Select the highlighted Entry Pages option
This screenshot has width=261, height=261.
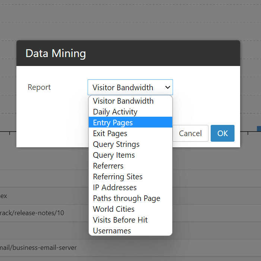click(x=130, y=122)
